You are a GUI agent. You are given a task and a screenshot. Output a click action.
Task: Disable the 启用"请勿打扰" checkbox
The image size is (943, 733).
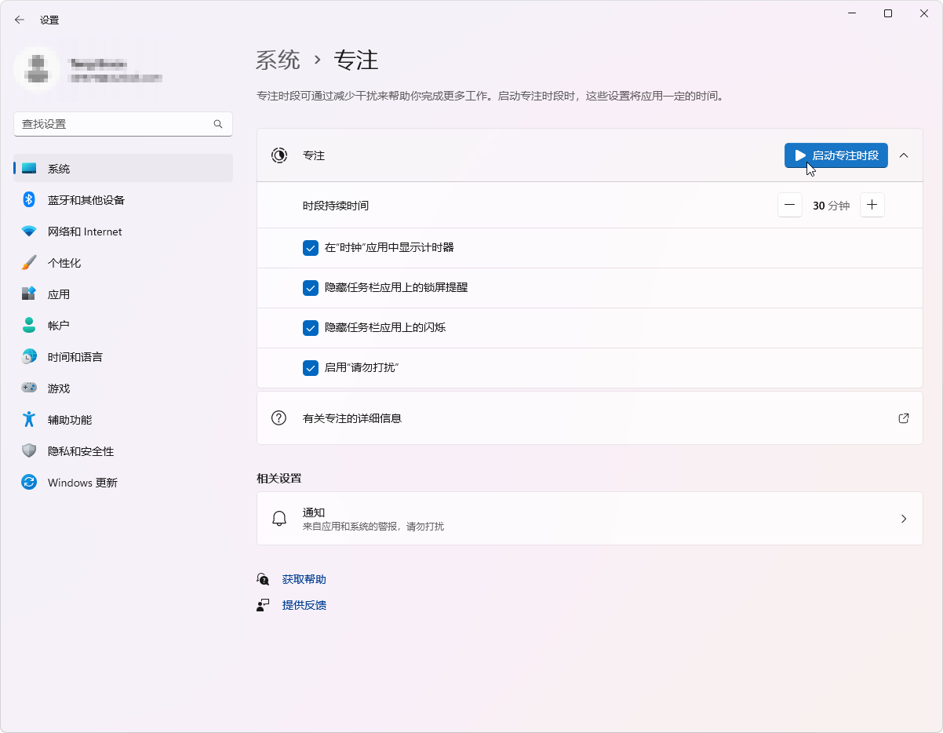[310, 368]
